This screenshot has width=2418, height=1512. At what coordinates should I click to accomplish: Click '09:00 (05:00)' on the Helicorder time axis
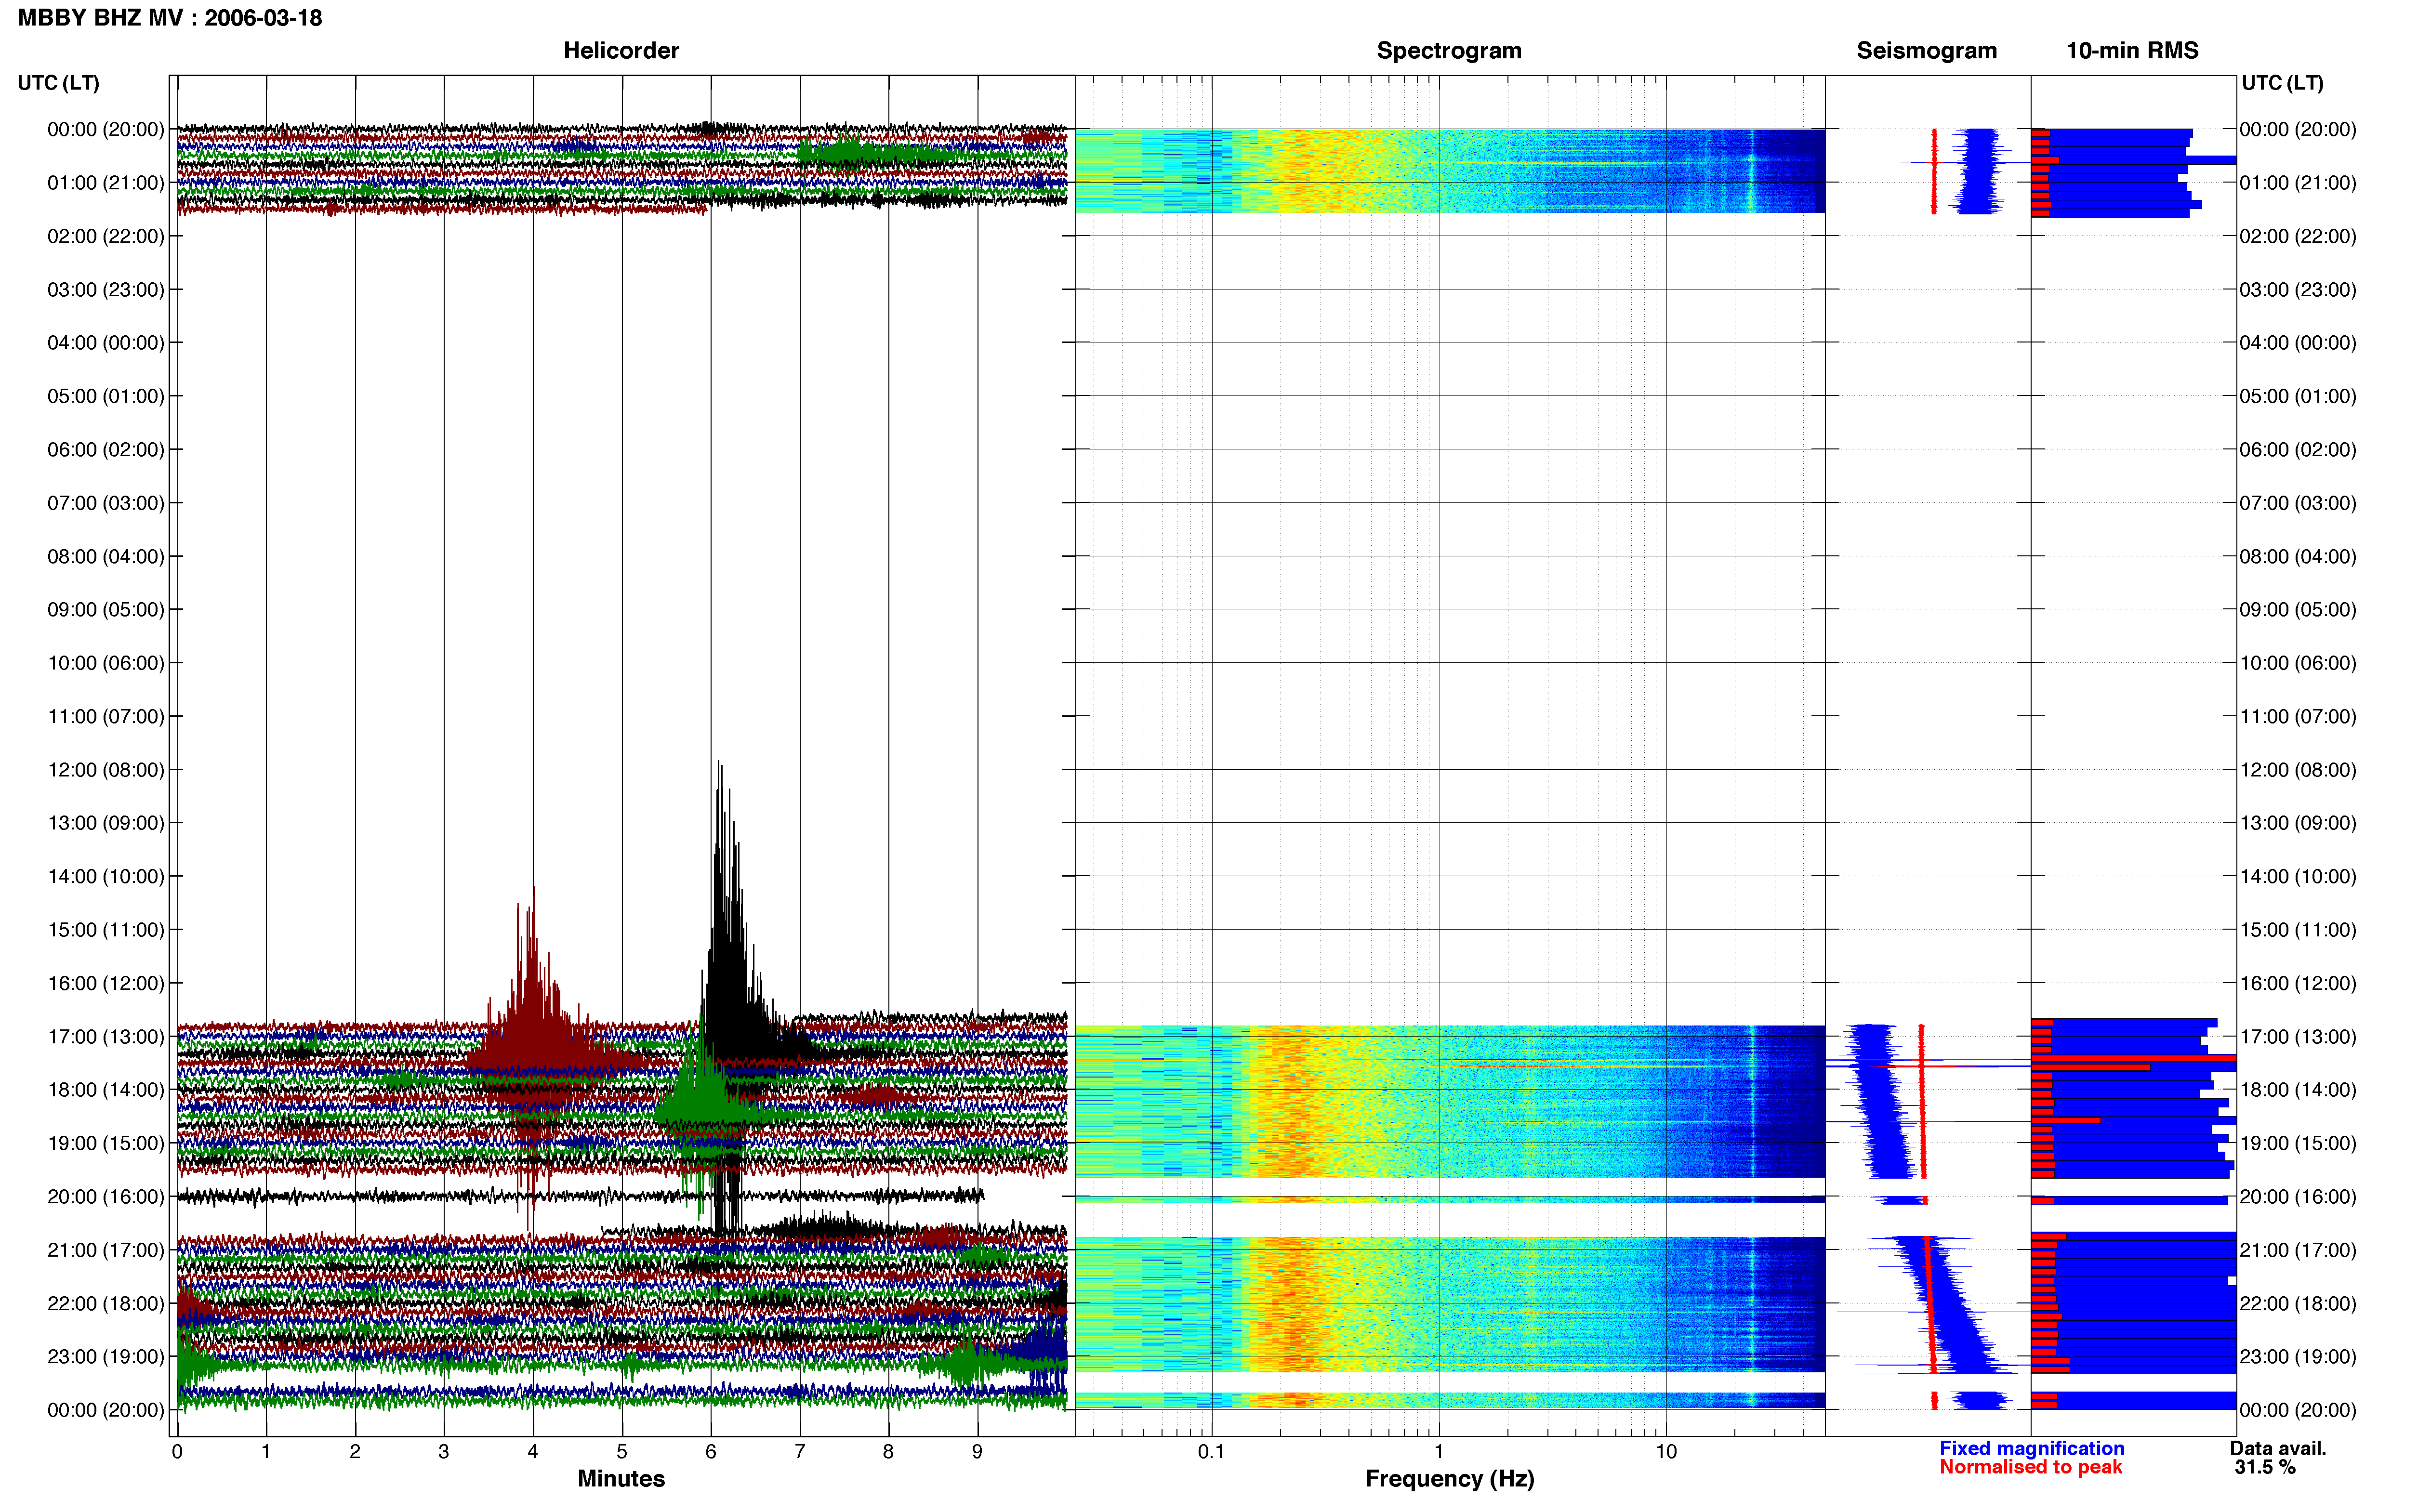point(106,610)
